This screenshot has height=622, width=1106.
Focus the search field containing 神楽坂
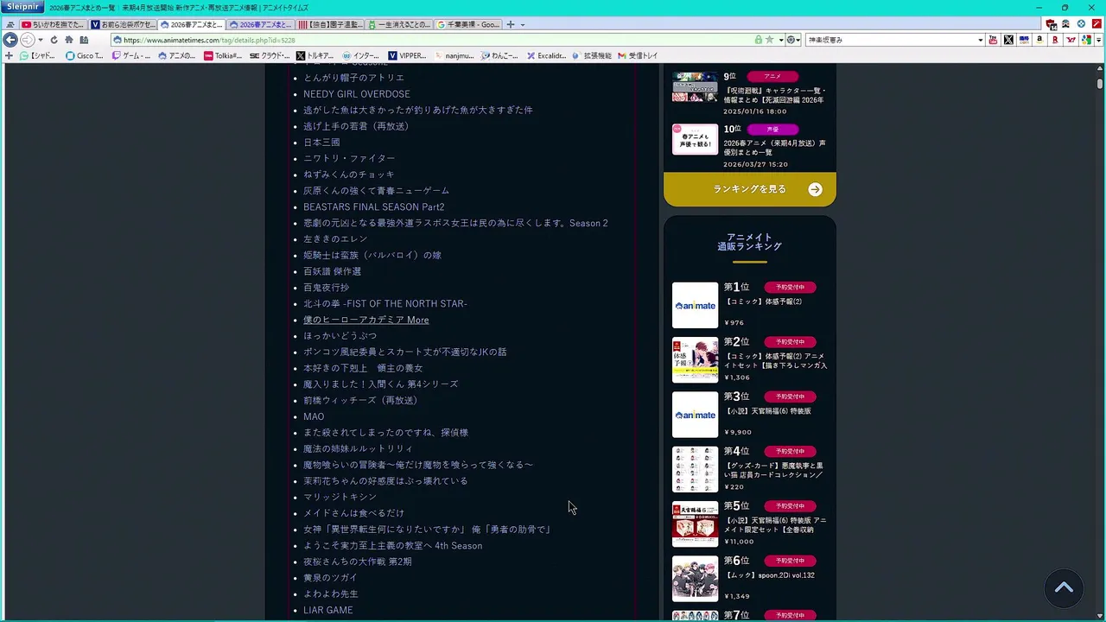(x=892, y=40)
